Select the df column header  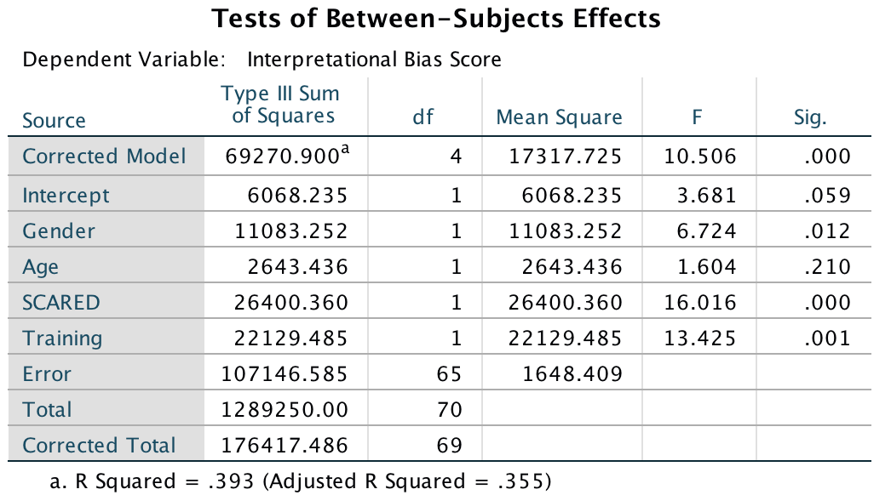pyautogui.click(x=423, y=118)
